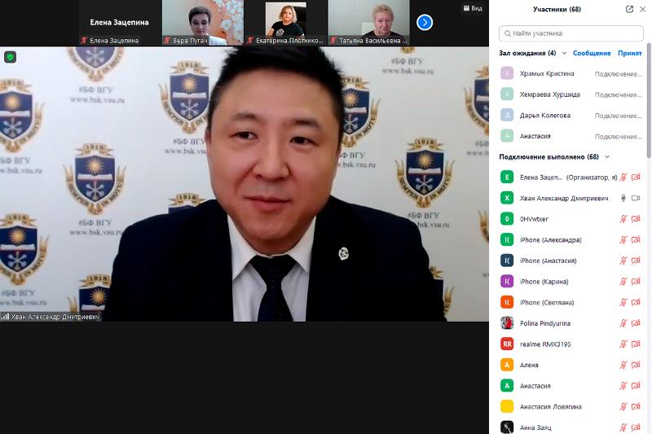Pop out the participants panel

coord(629,9)
